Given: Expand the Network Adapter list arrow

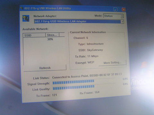Looking at the screenshot, I should coord(123,22).
